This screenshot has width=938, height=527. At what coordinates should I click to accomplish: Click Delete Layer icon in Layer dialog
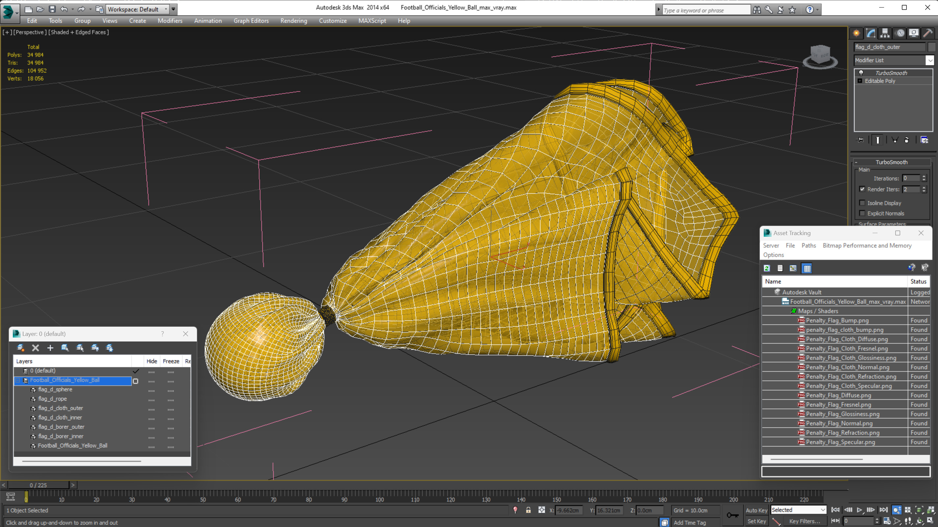pos(35,348)
